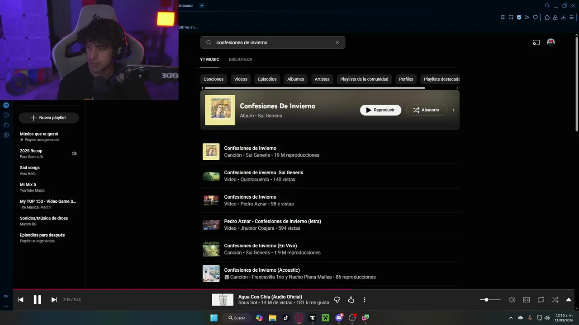Clear the search box with the X

(337, 42)
